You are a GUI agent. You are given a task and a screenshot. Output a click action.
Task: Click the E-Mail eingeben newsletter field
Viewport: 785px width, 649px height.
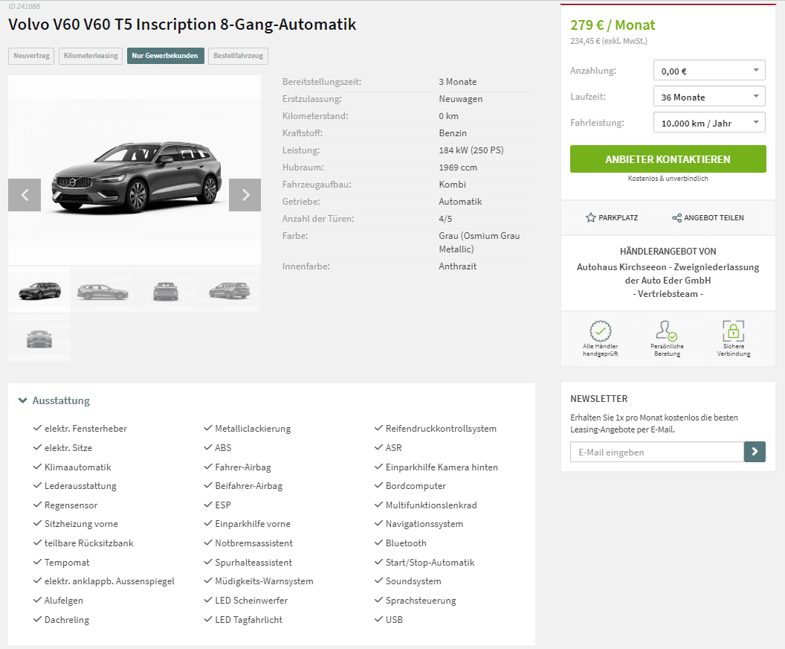tap(657, 452)
